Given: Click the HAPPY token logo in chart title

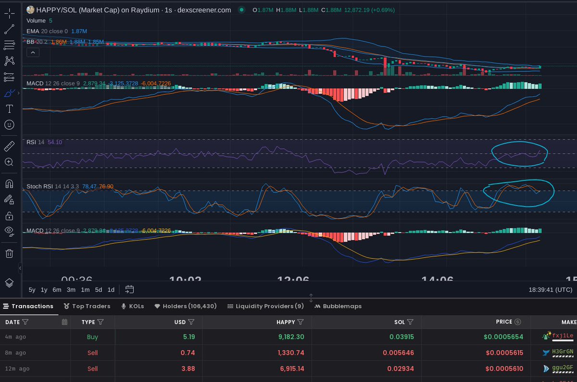Looking at the screenshot, I should pyautogui.click(x=30, y=10).
